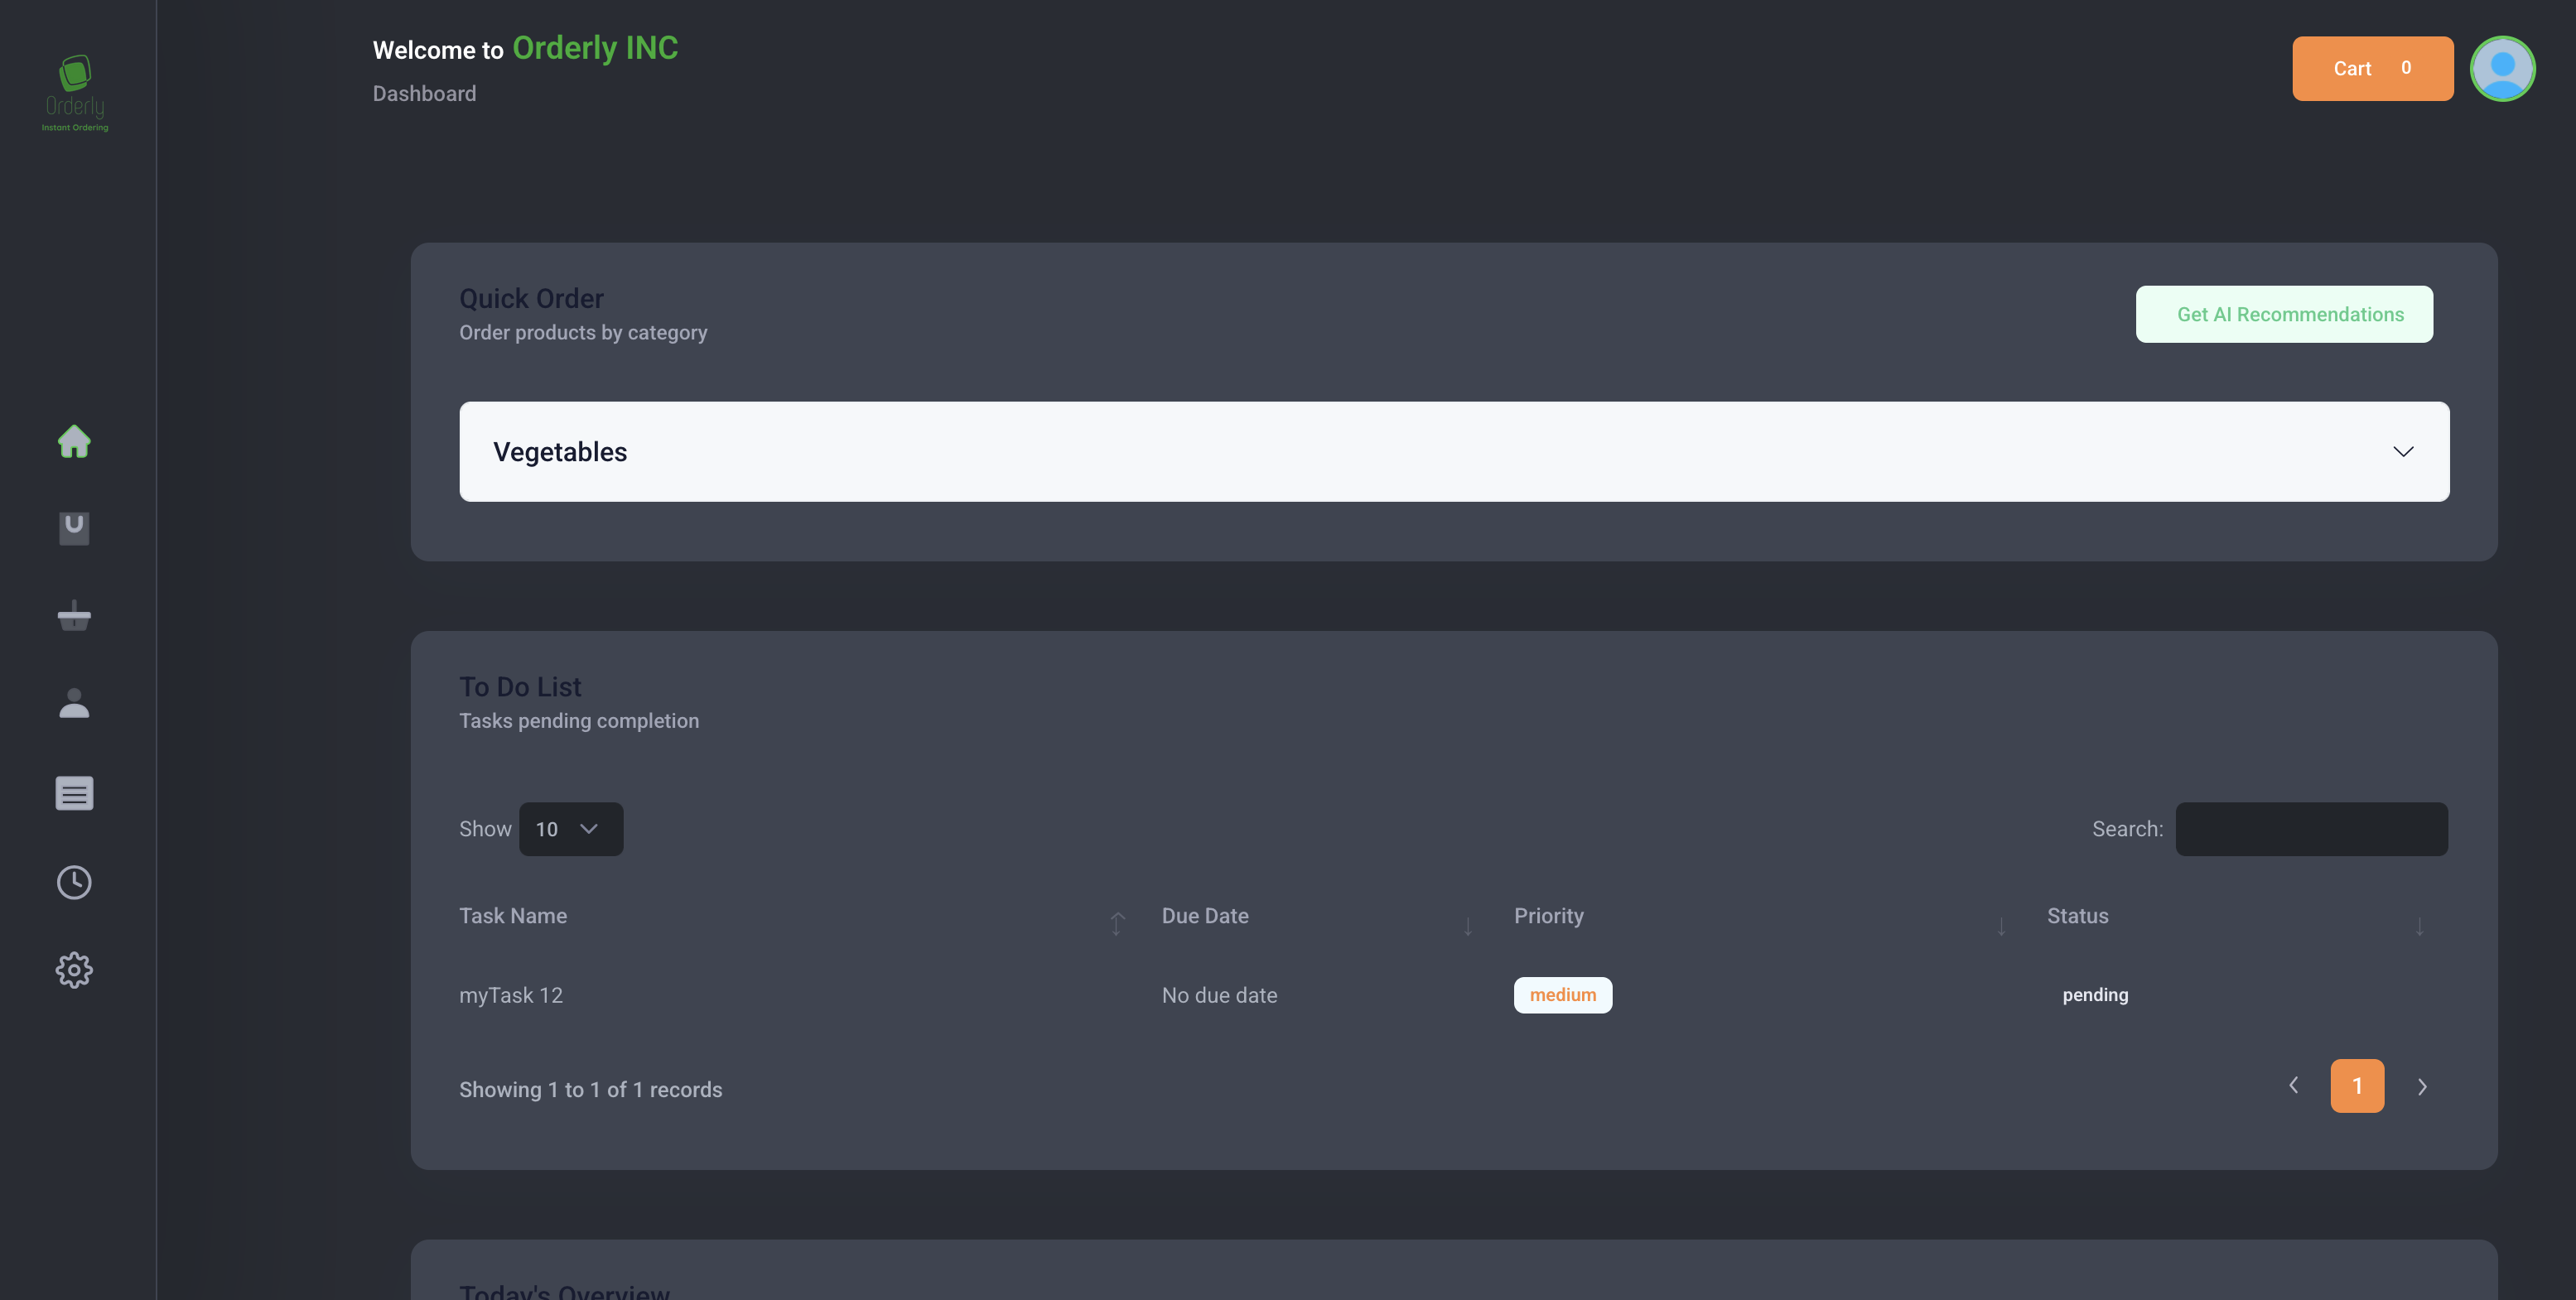This screenshot has height=1300, width=2576.
Task: Open the clock history sidebar icon
Action: tap(74, 882)
